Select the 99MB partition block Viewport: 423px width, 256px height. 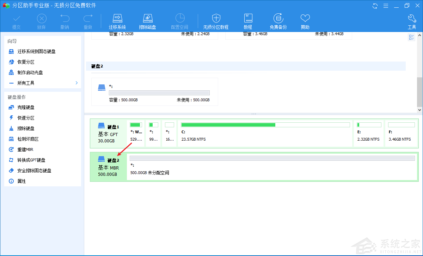pyautogui.click(x=153, y=133)
